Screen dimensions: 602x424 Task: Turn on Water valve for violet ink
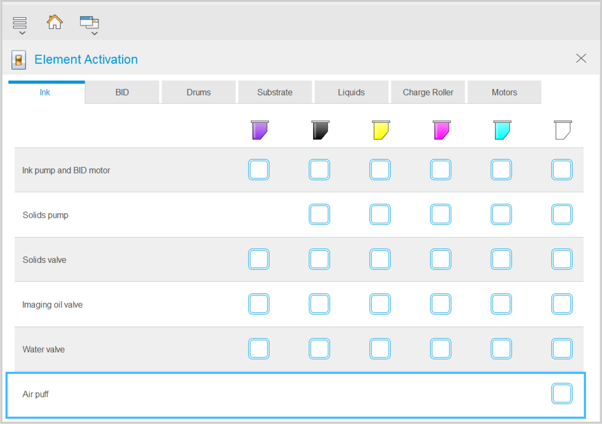click(x=258, y=348)
